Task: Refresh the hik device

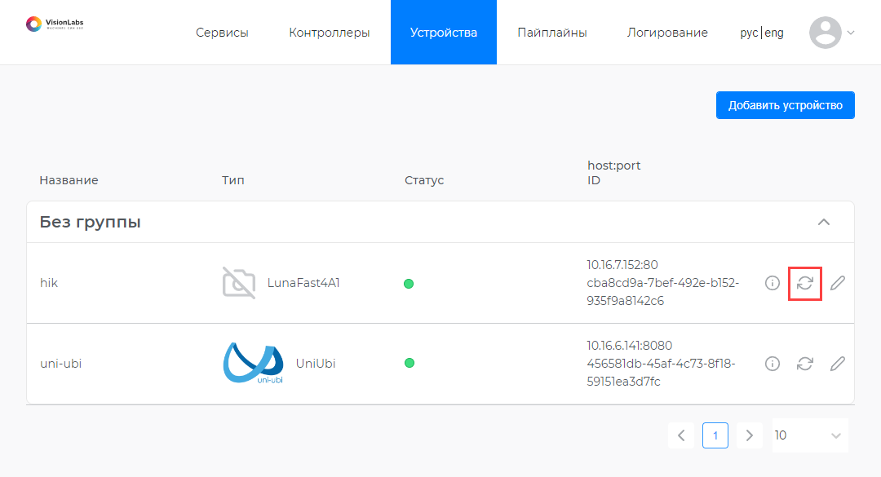Action: [805, 283]
